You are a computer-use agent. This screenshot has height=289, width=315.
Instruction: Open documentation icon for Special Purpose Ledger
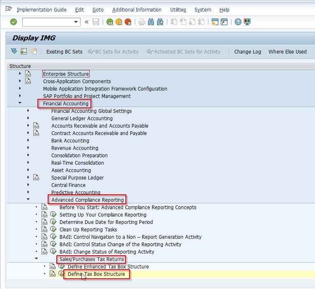point(36,177)
